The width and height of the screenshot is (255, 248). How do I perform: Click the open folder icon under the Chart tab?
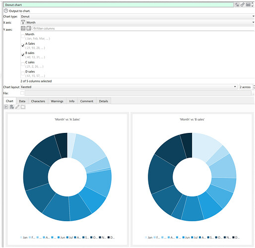[23, 107]
